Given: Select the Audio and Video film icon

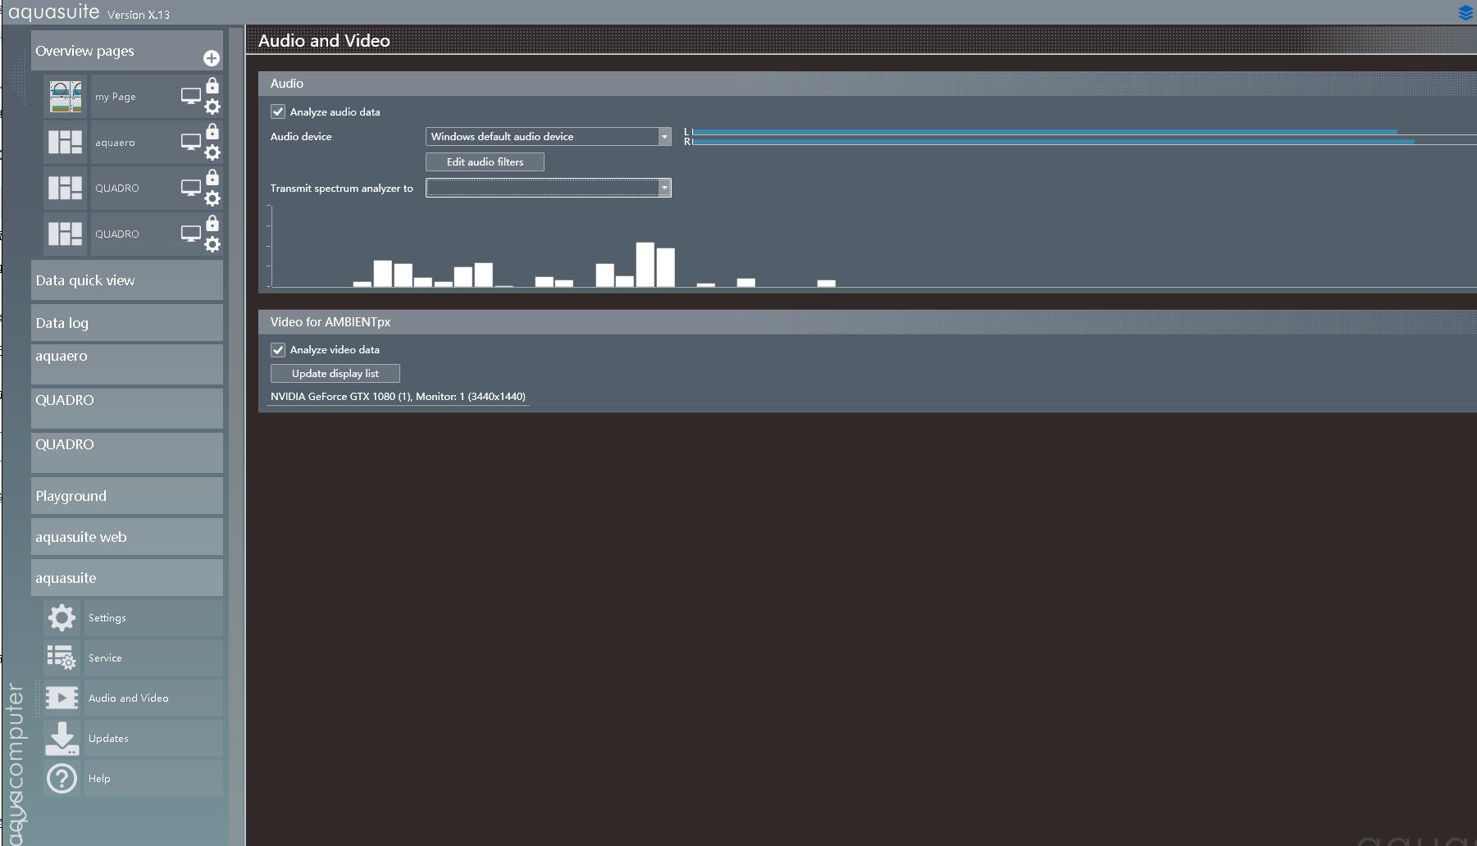Looking at the screenshot, I should [62, 698].
